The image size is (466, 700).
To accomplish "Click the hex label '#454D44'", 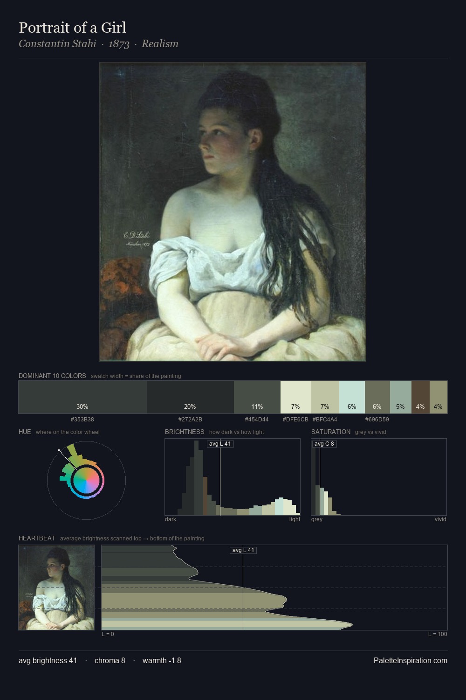I will (257, 419).
